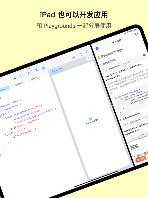Screen dimensions: 148x198
Task: Click the watchOS 6.0+ availability text
Action: [x=113, y=78]
